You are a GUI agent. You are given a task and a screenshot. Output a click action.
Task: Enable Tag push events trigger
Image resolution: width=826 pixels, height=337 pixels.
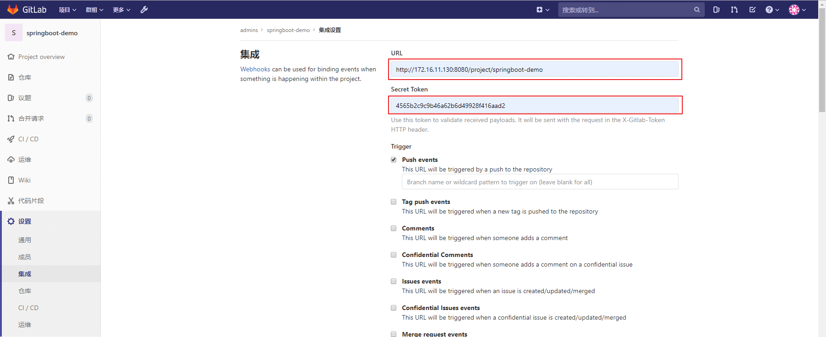[394, 202]
